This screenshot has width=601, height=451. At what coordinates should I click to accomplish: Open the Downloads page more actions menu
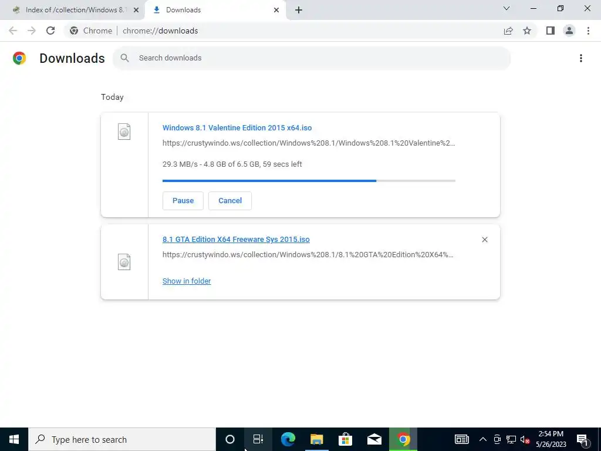[581, 58]
